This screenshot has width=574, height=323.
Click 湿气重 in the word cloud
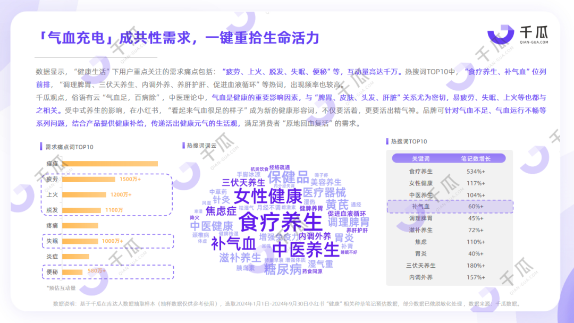pos(320,263)
